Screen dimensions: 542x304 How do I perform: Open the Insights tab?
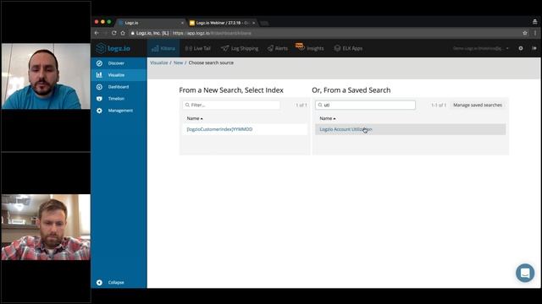tap(310, 48)
